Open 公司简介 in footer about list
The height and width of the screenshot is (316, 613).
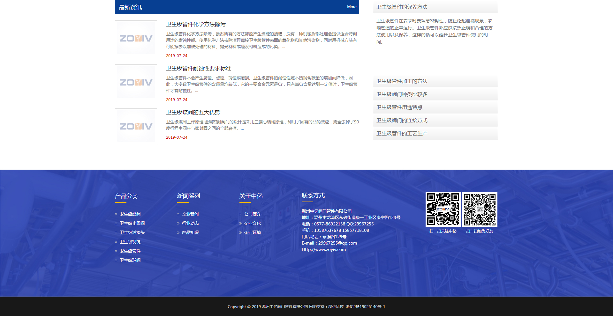[x=252, y=214]
